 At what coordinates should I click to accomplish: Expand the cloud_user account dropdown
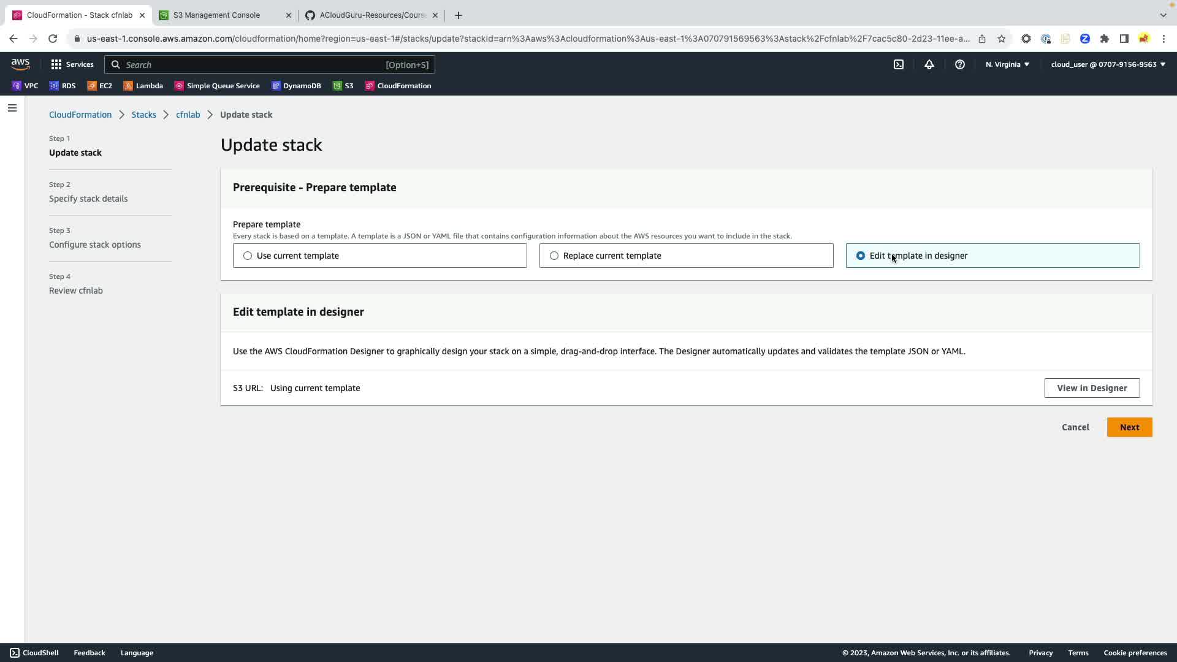coord(1108,64)
